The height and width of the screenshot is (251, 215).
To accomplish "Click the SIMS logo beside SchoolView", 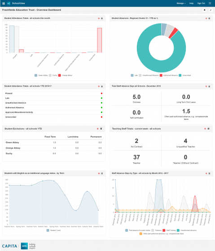I will pyautogui.click(x=9, y=3).
